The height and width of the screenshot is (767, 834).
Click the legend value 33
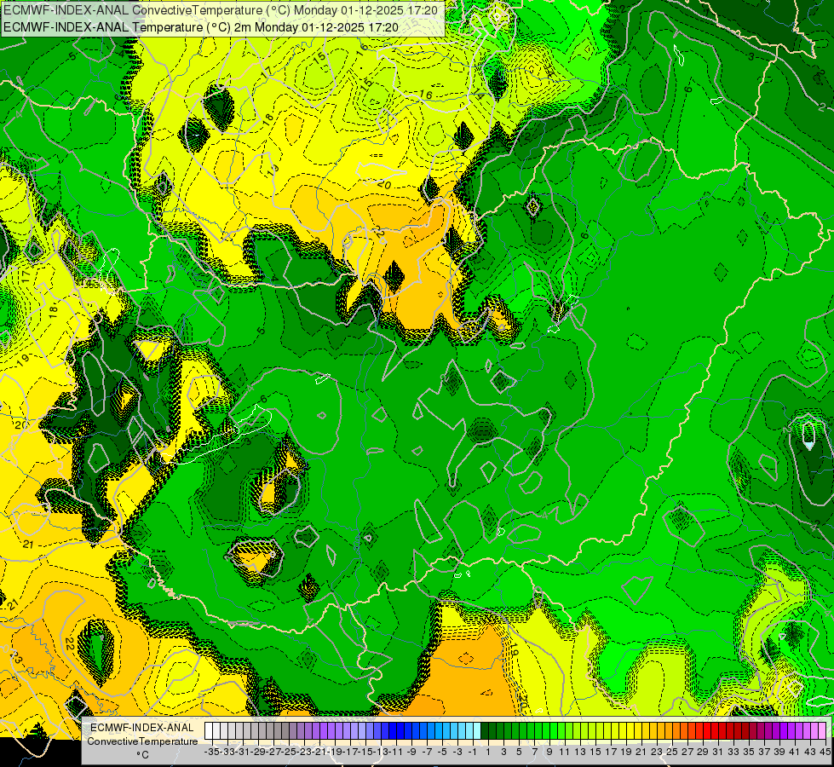pyautogui.click(x=733, y=752)
